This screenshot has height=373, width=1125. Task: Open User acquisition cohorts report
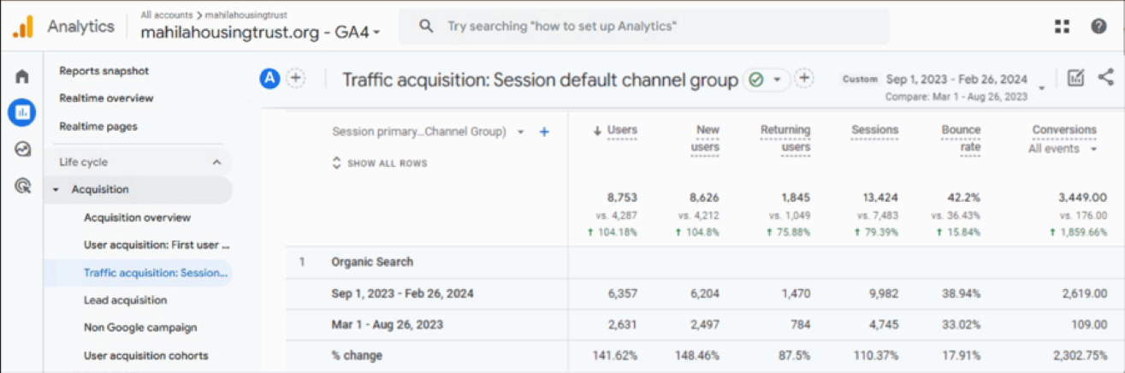[x=145, y=356]
